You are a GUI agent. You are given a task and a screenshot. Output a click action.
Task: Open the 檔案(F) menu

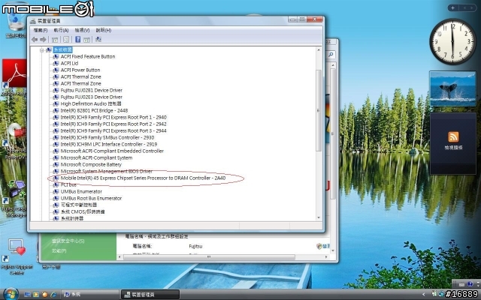pyautogui.click(x=41, y=30)
